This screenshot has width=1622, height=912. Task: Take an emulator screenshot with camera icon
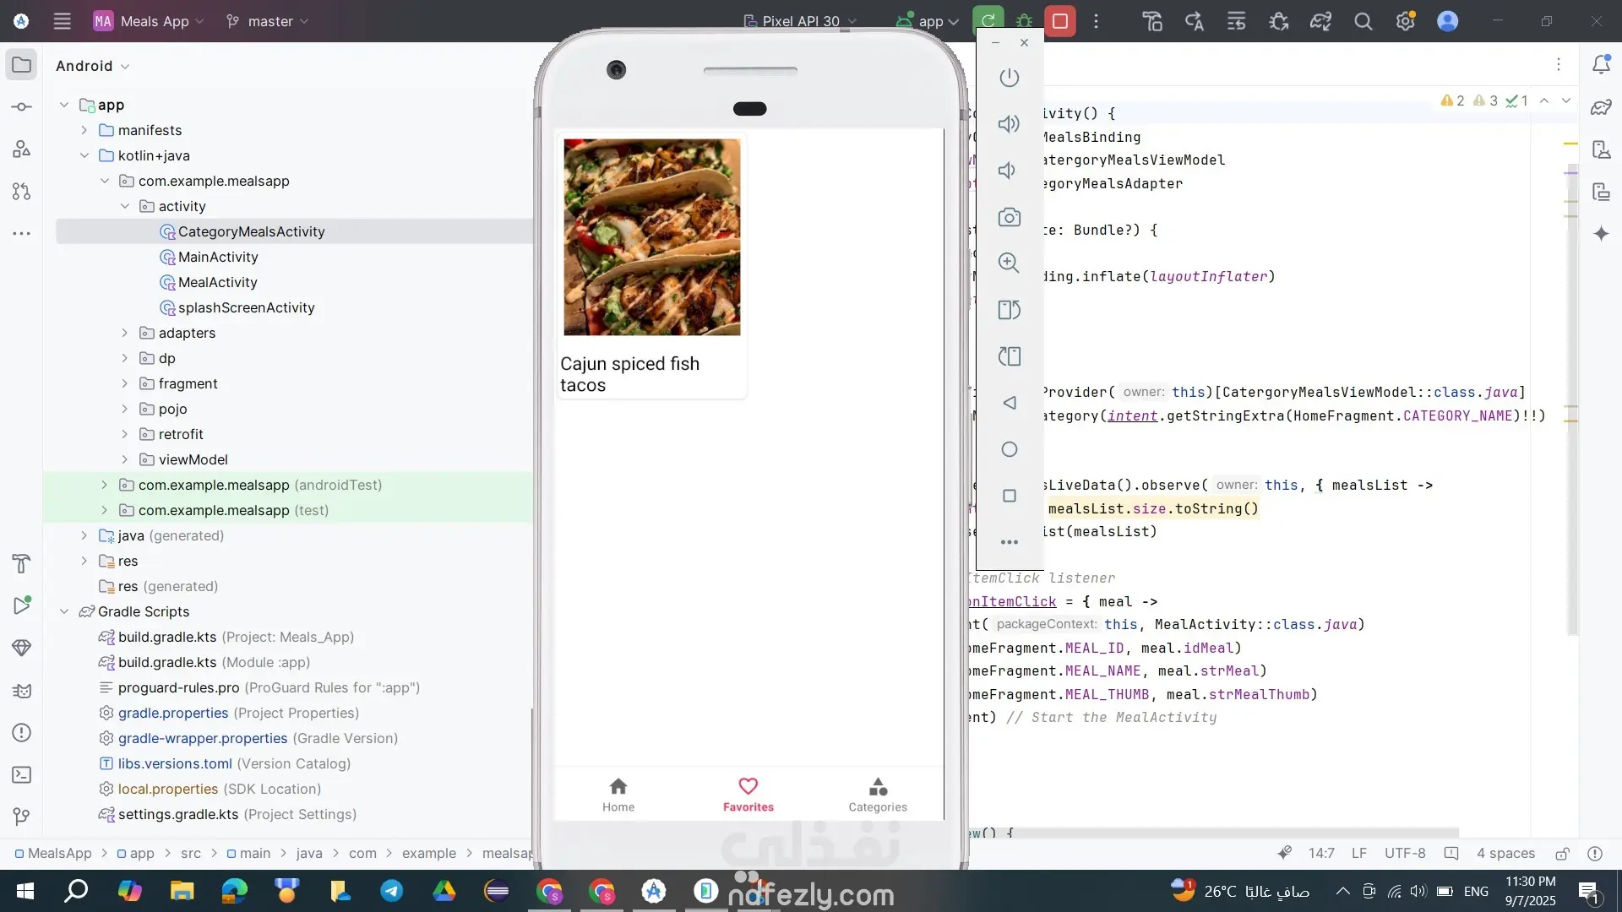[1009, 217]
